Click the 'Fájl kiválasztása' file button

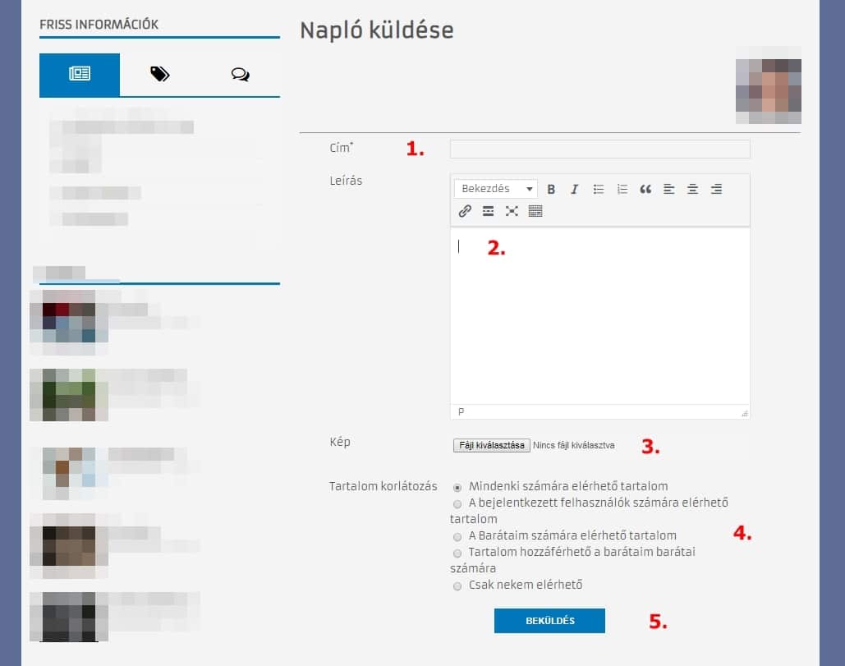(491, 445)
